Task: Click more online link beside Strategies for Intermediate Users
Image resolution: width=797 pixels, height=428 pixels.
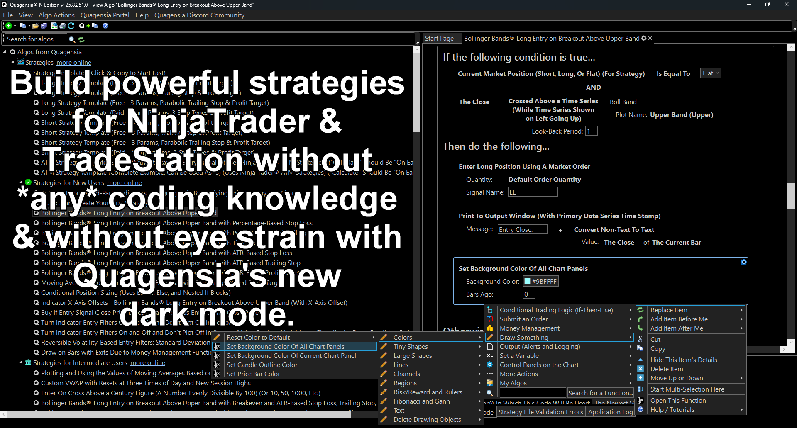Action: [148, 362]
